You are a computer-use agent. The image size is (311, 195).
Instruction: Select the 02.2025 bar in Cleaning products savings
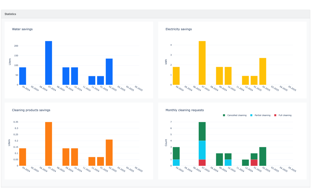109,153
